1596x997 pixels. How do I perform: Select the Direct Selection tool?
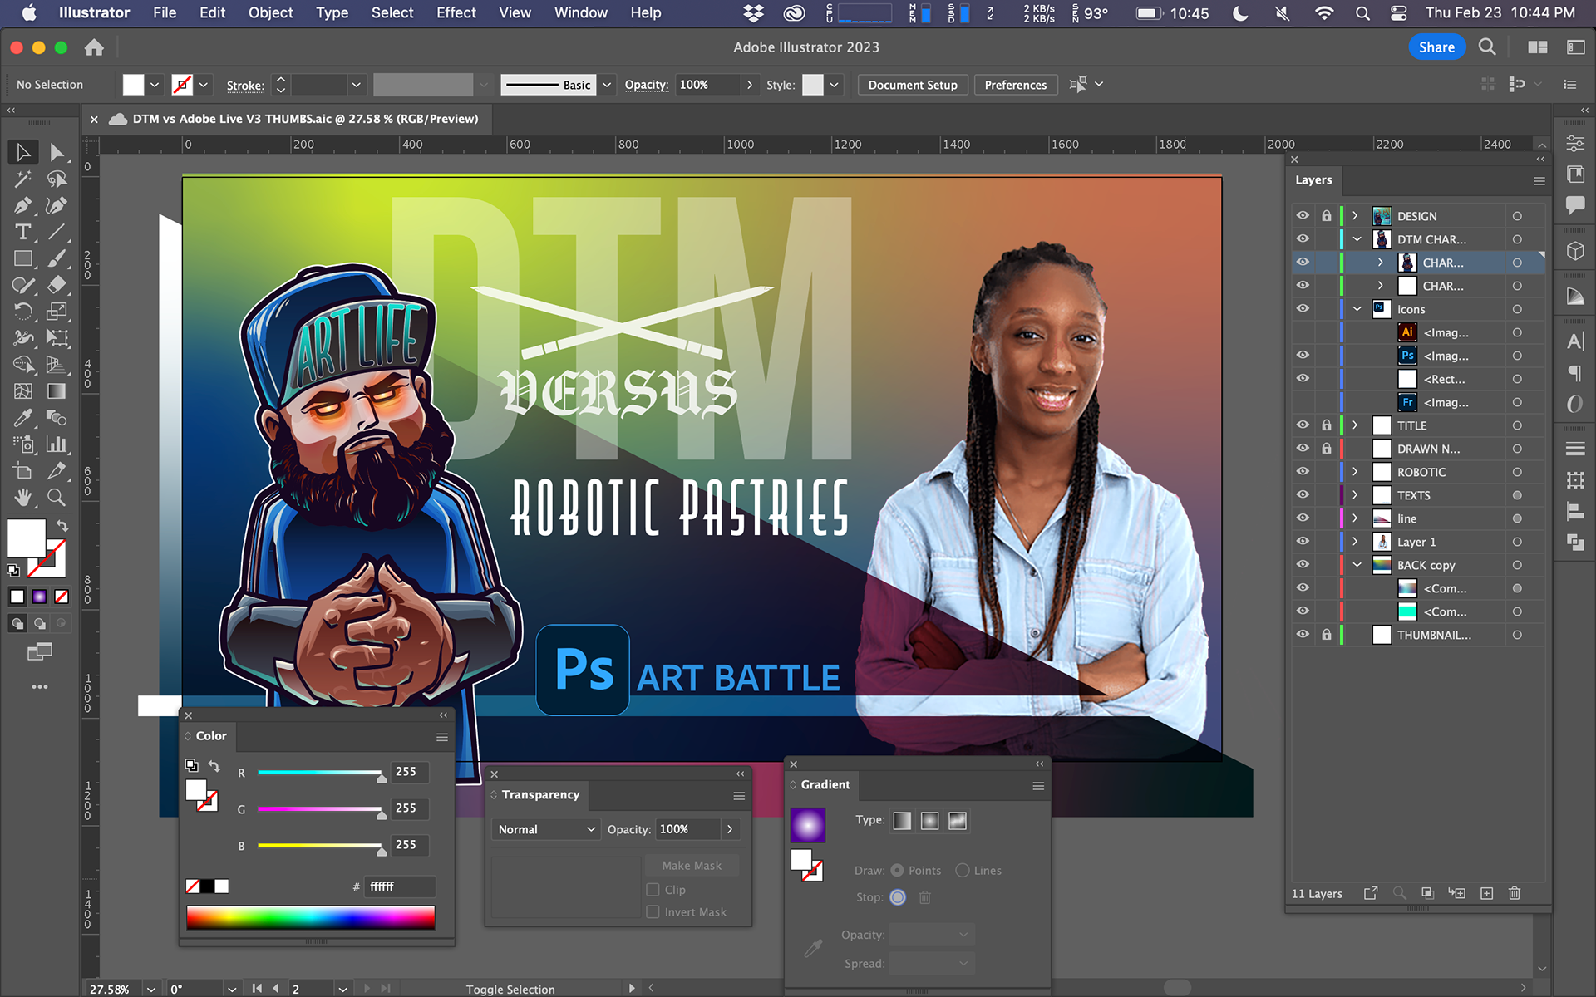pyautogui.click(x=57, y=152)
